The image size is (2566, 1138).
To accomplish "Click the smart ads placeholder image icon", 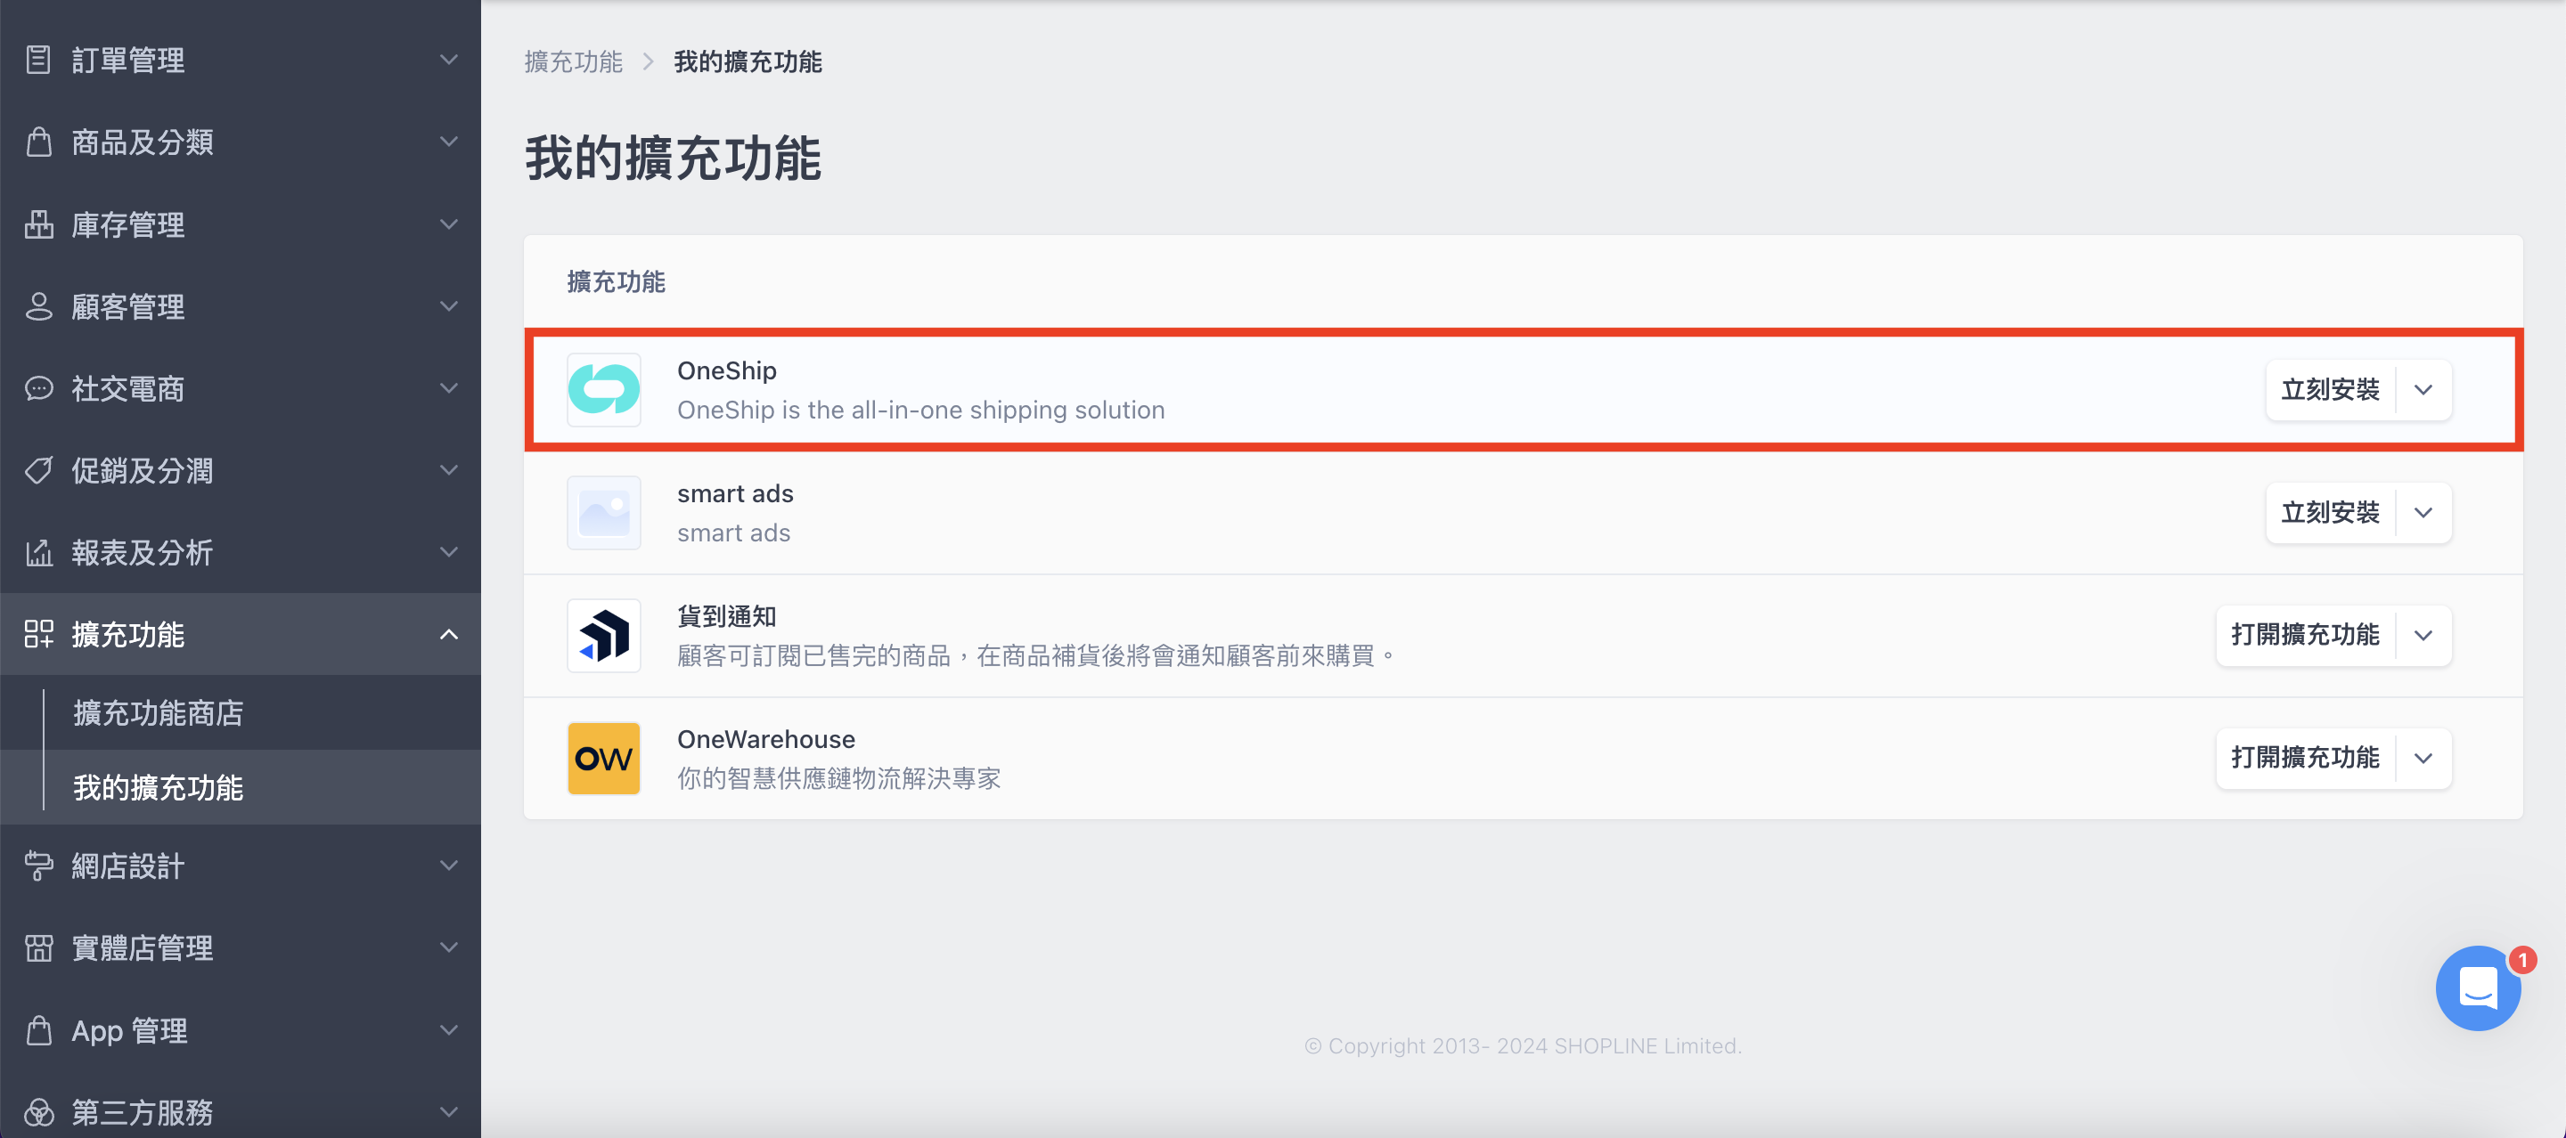I will coord(604,513).
